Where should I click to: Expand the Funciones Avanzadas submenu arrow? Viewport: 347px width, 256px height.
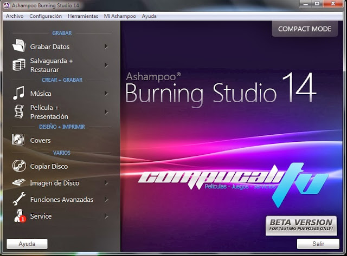coord(106,200)
